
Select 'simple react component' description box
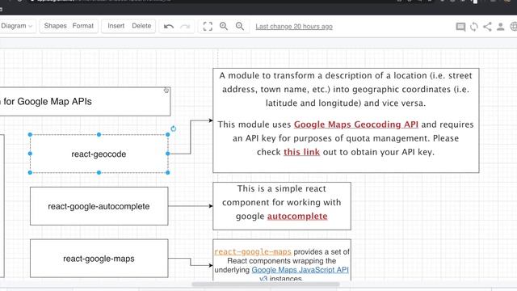coord(282,206)
